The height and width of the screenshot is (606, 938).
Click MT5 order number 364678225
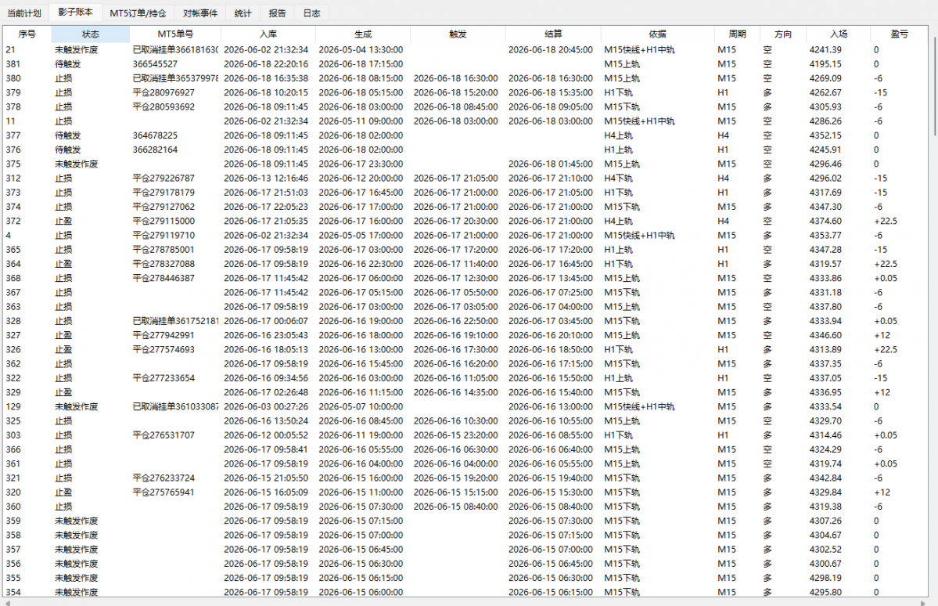pos(155,135)
